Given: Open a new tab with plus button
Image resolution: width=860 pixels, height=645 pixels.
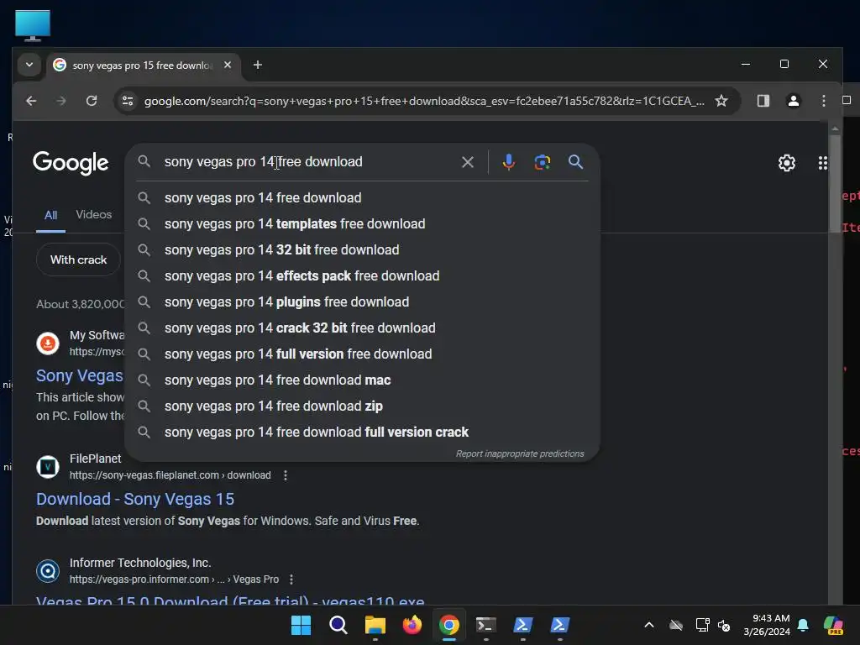Looking at the screenshot, I should pyautogui.click(x=257, y=66).
